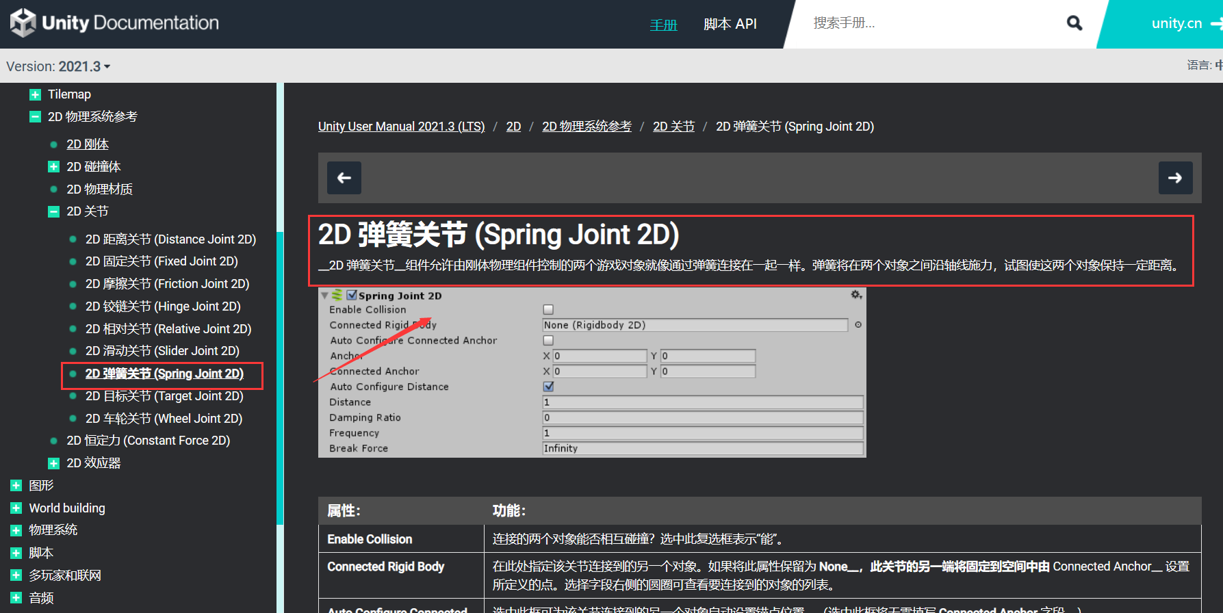Click the Connected Anchor X field
This screenshot has width=1223, height=613.
(600, 371)
